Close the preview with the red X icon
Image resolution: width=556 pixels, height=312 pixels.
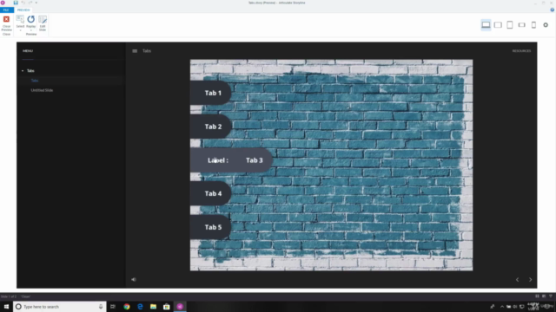click(x=6, y=19)
